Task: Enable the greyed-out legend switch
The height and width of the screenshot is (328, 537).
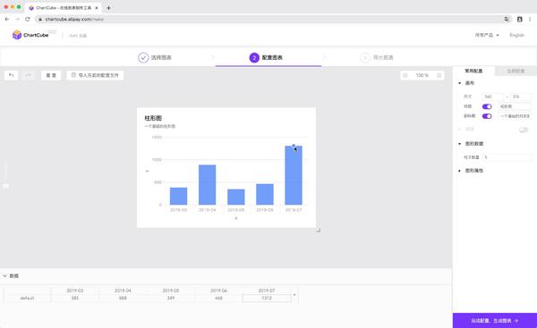Action: click(x=524, y=130)
